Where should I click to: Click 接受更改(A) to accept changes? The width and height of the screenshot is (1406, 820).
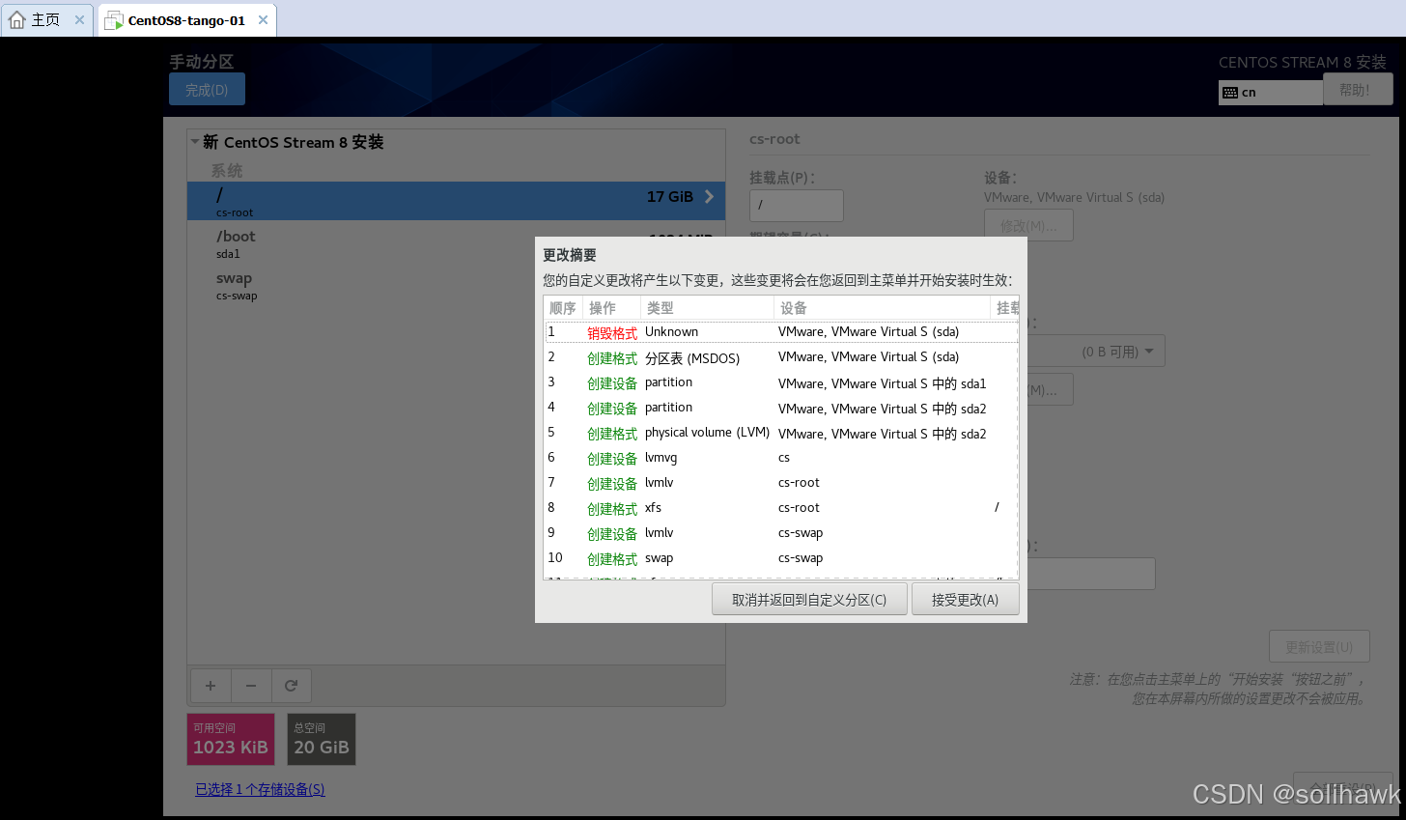[x=965, y=598]
